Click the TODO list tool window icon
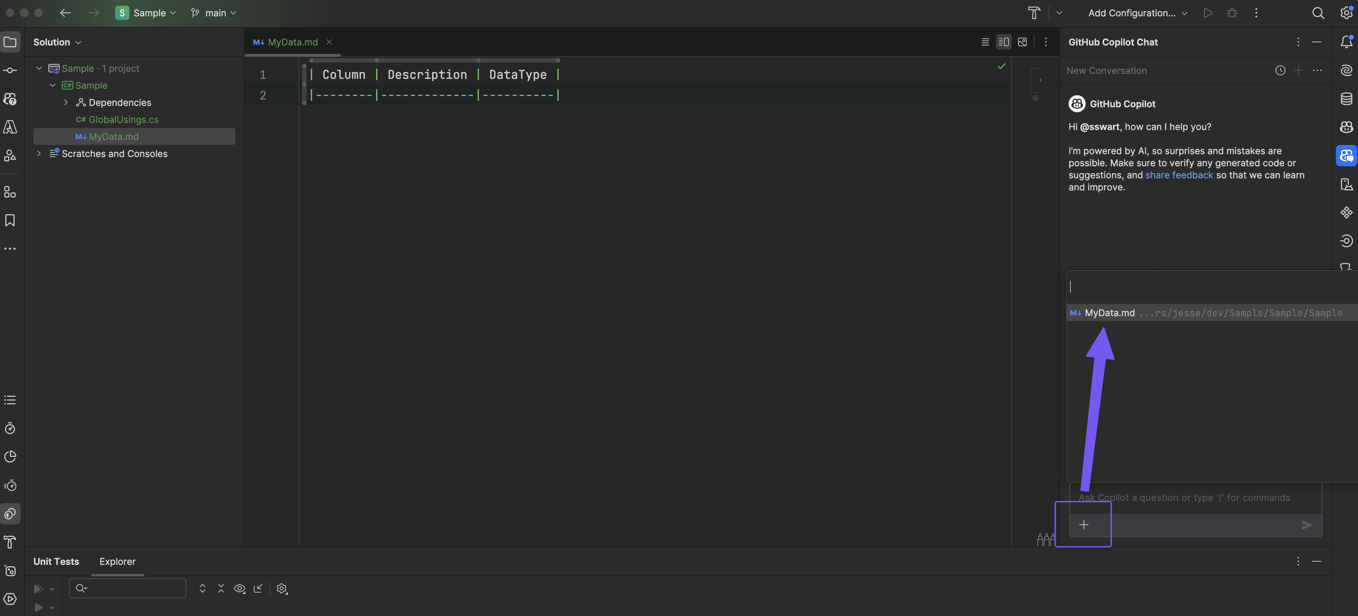This screenshot has width=1358, height=616. pyautogui.click(x=10, y=400)
